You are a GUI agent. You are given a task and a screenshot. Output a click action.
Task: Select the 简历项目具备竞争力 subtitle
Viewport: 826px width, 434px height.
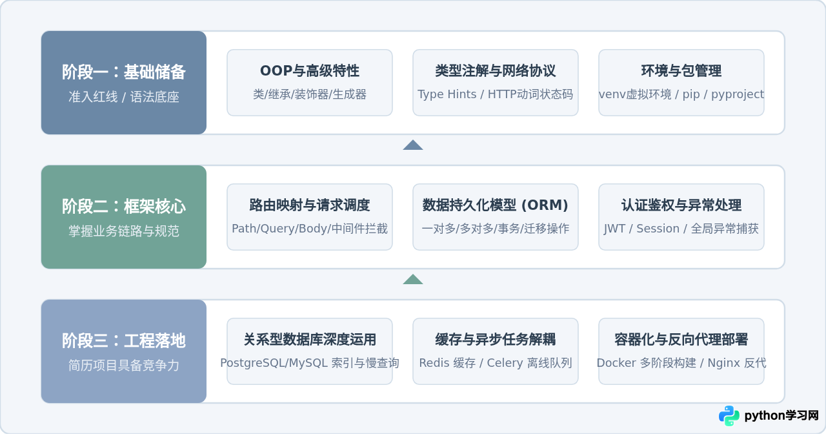click(124, 366)
